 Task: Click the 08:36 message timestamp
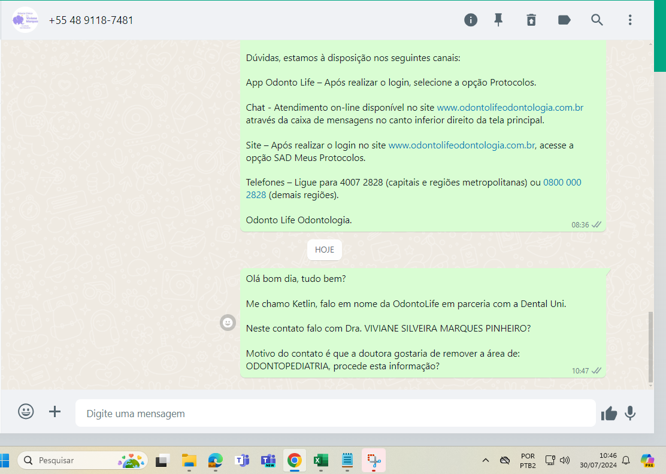[x=580, y=225]
